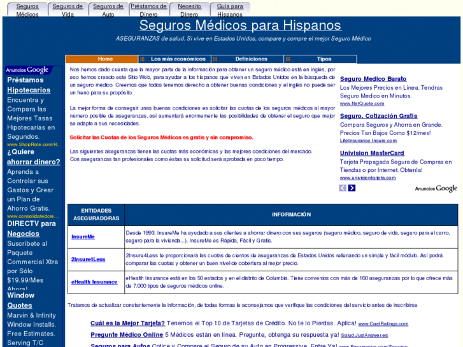Select the Los más económicos menu item
Screen dimensions: 463x347
175,59
